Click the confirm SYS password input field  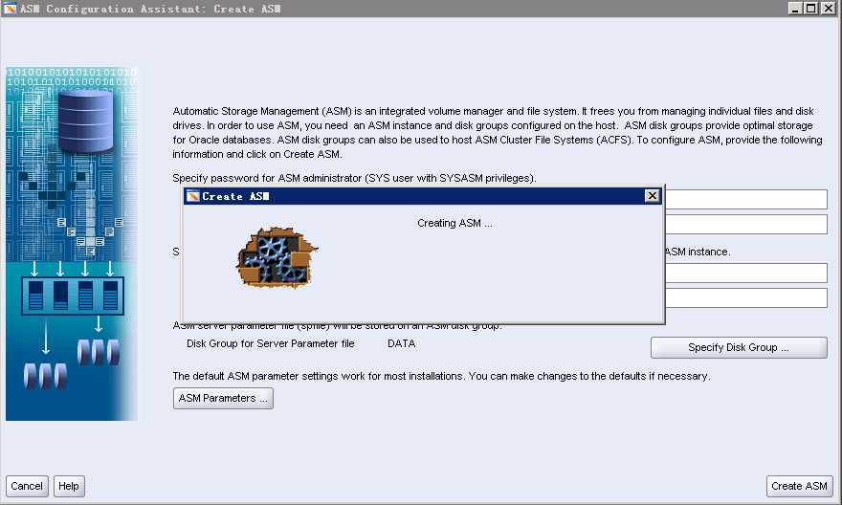tap(746, 225)
